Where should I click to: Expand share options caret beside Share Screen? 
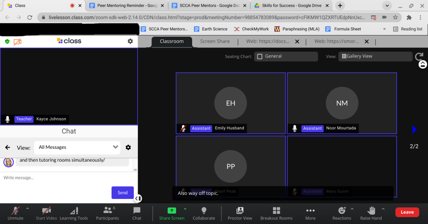pyautogui.click(x=185, y=209)
